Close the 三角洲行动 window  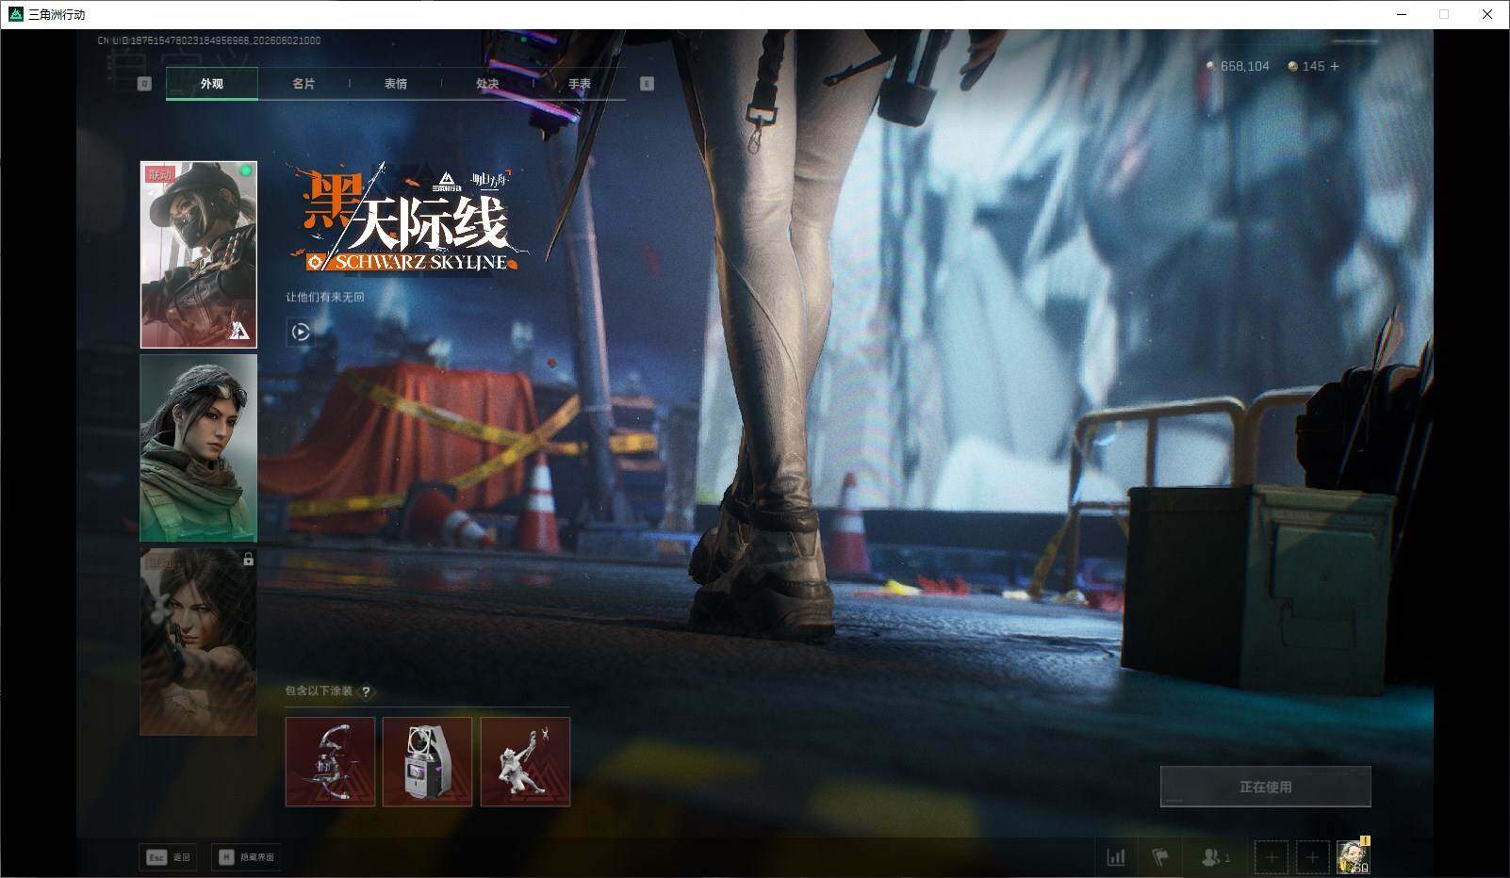[x=1487, y=14]
